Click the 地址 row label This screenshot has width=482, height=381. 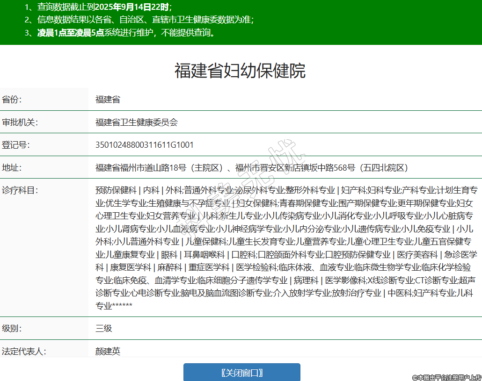12,167
